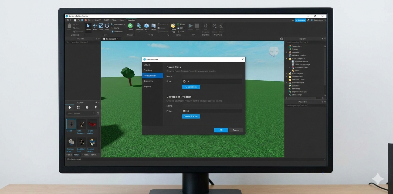Click the Create Pass button
The width and height of the screenshot is (393, 194).
pyautogui.click(x=191, y=87)
